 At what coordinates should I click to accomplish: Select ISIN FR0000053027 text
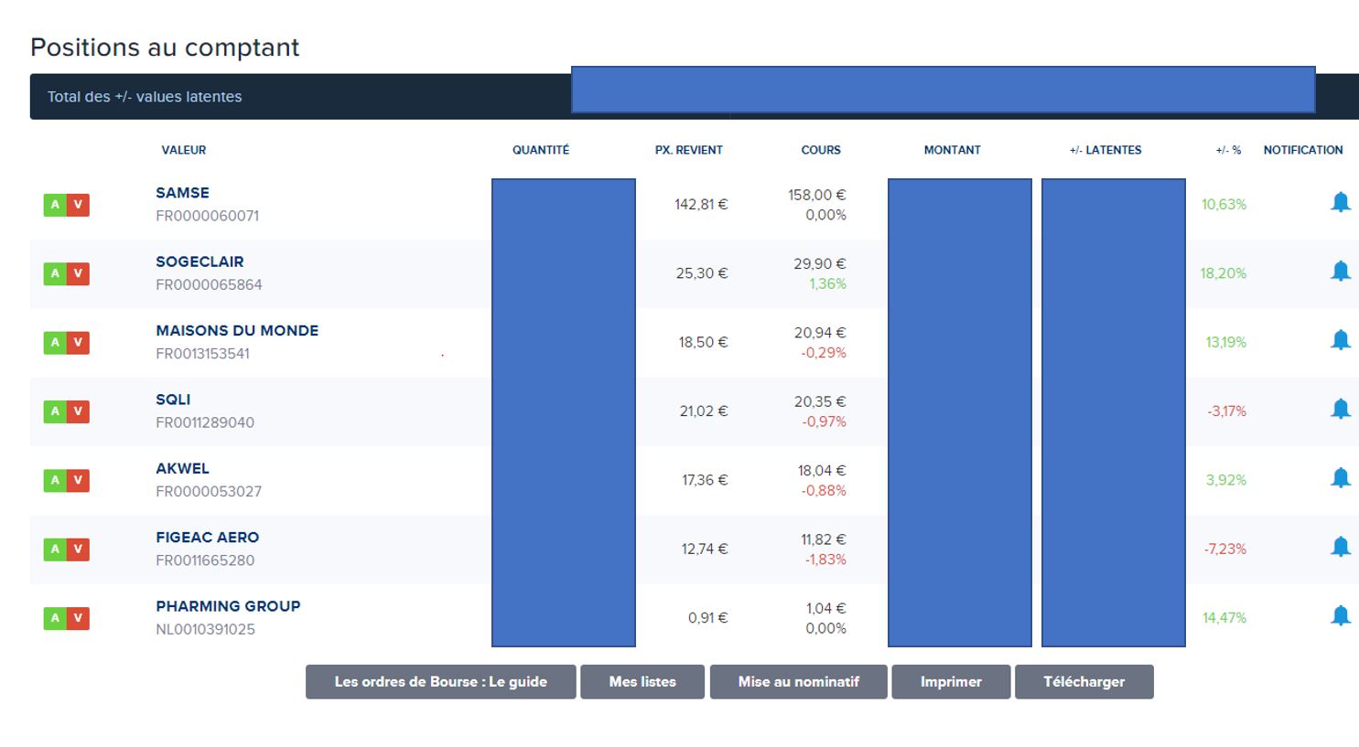click(x=209, y=492)
